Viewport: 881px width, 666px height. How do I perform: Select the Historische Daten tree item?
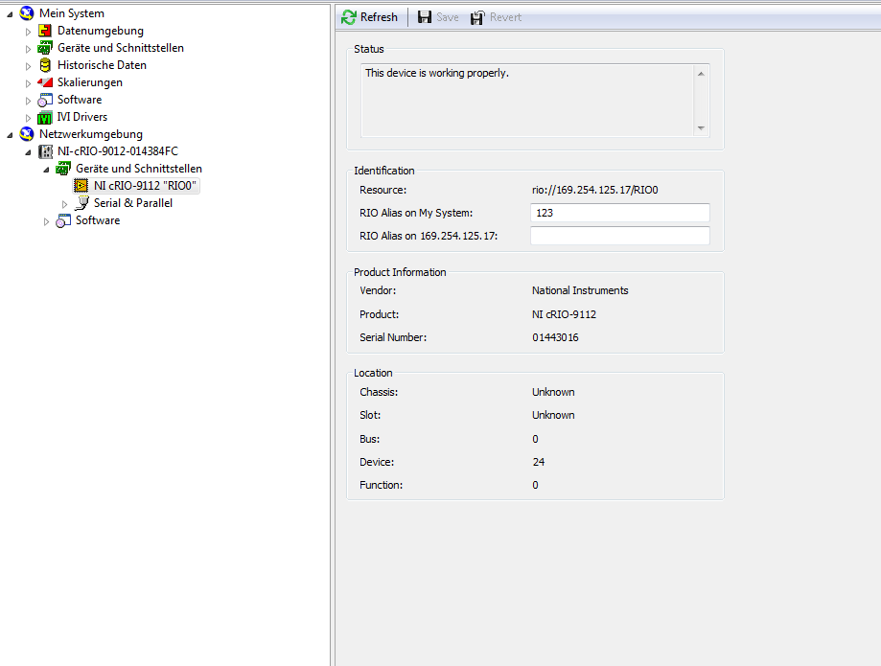102,65
